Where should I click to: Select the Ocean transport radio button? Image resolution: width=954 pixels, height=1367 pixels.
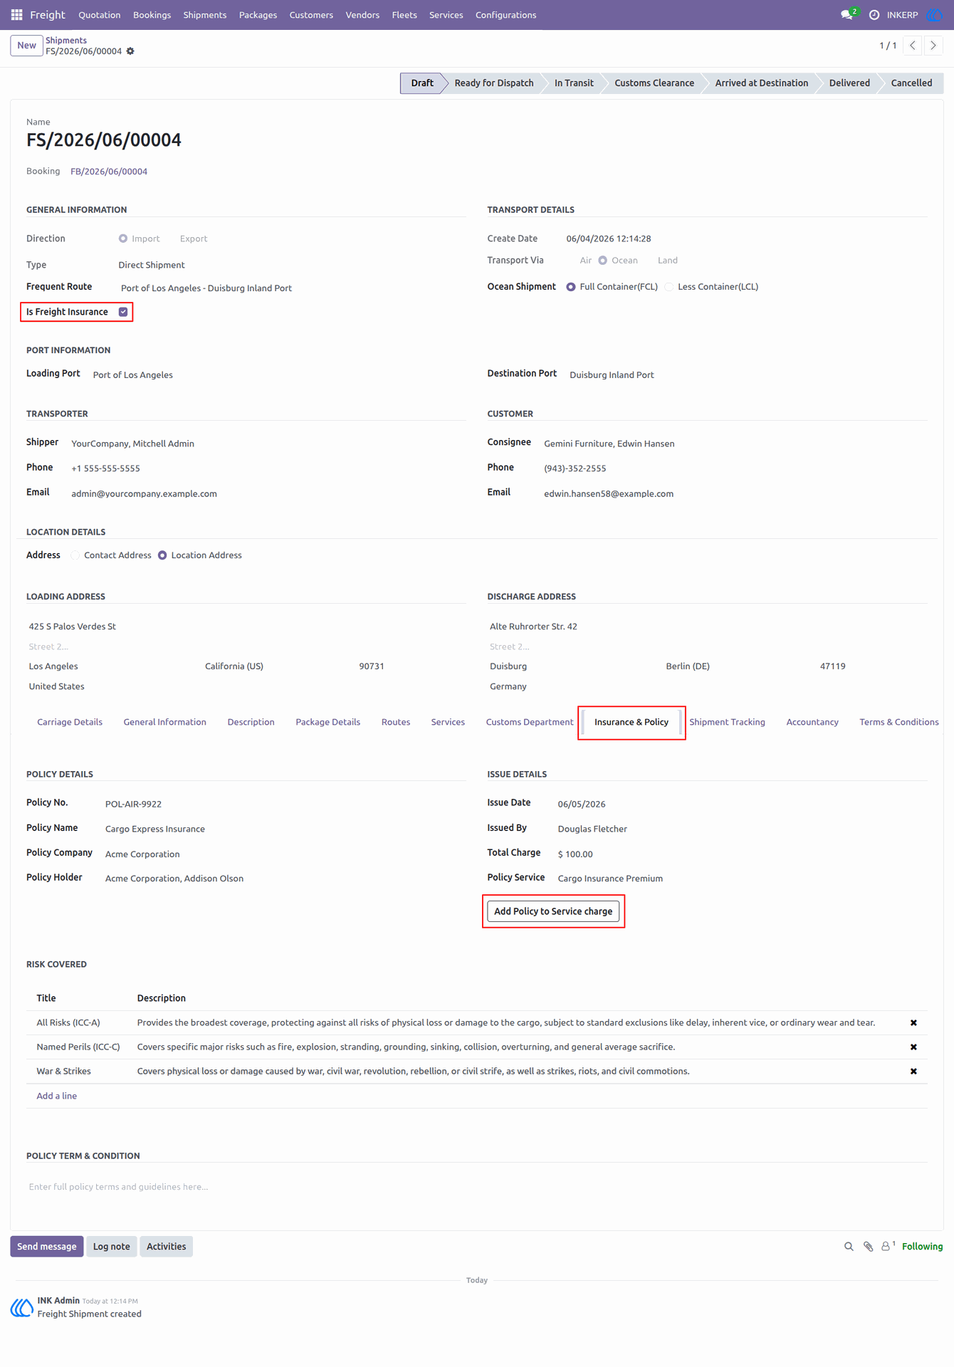(x=603, y=261)
